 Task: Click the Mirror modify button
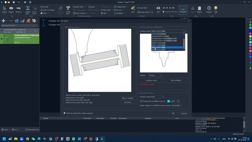click(x=128, y=98)
